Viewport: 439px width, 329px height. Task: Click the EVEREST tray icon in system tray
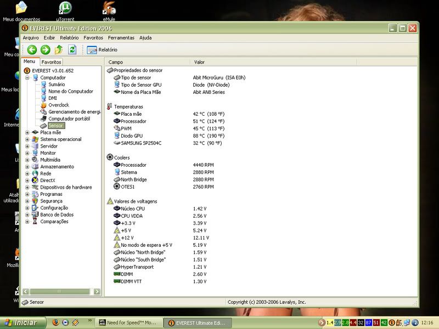(391, 322)
